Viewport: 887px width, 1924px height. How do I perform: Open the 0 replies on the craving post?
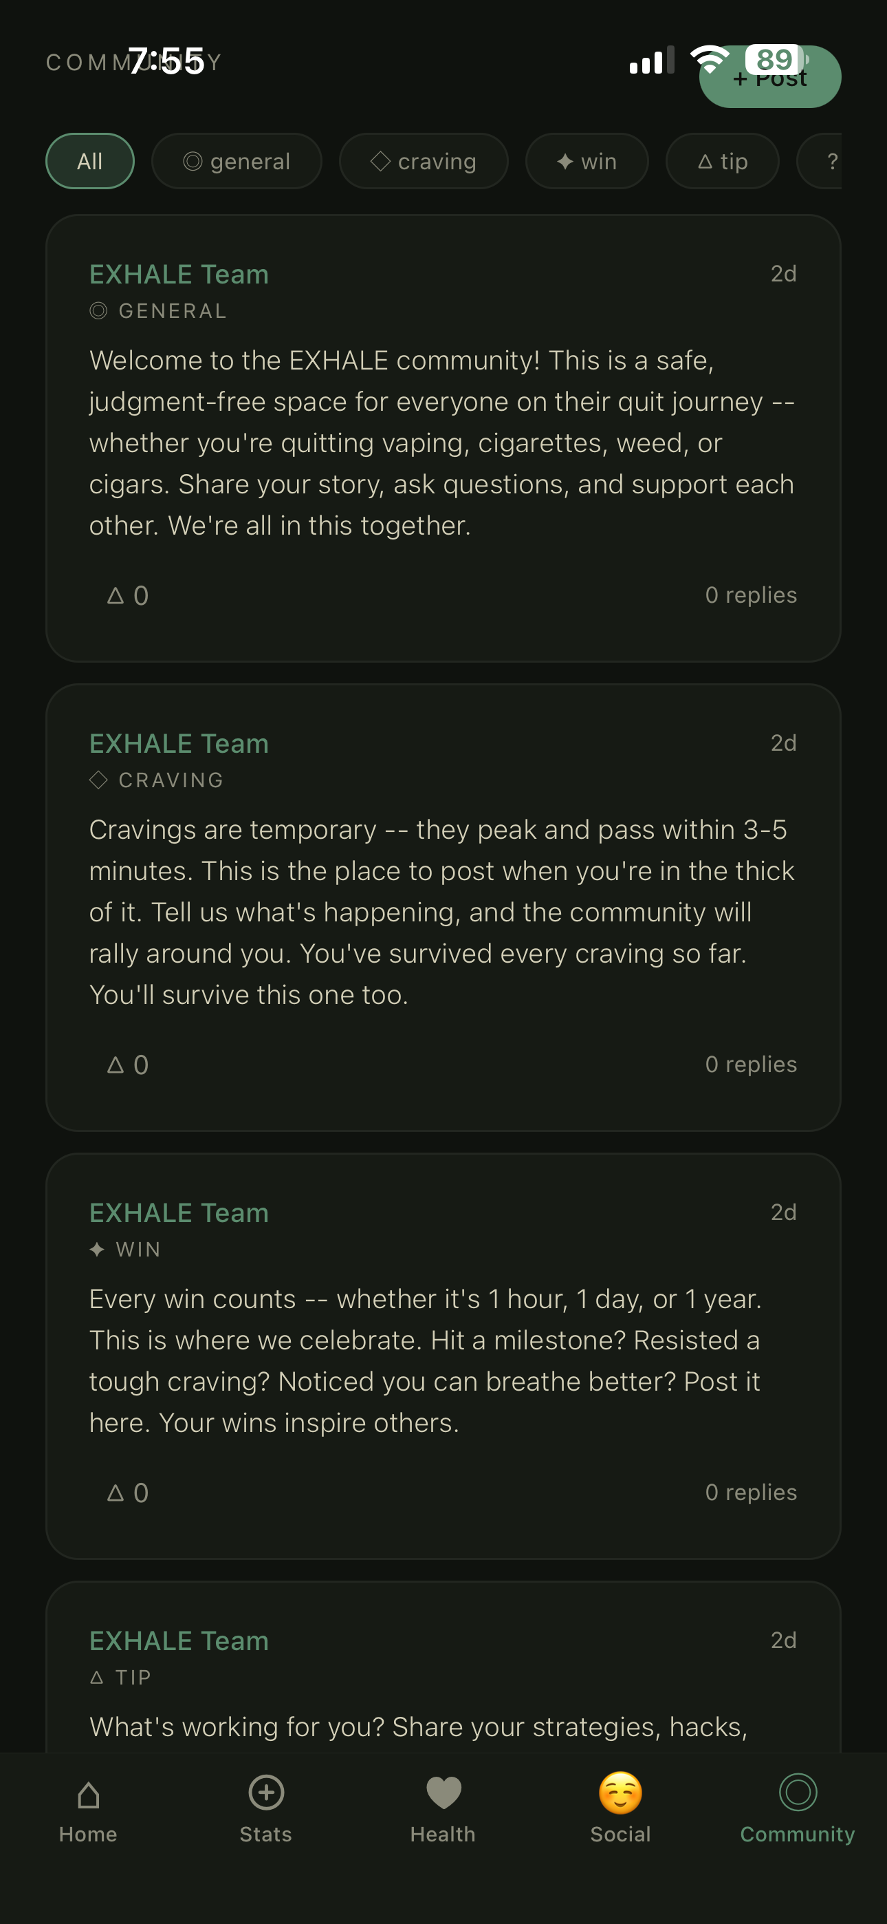point(751,1065)
